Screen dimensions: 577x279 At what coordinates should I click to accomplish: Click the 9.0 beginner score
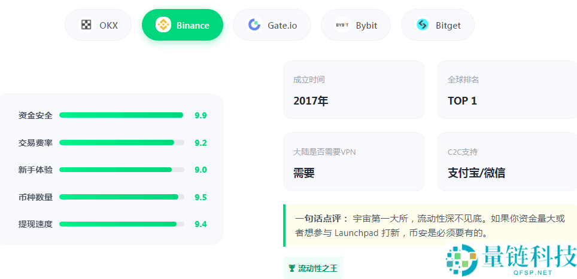tap(201, 170)
